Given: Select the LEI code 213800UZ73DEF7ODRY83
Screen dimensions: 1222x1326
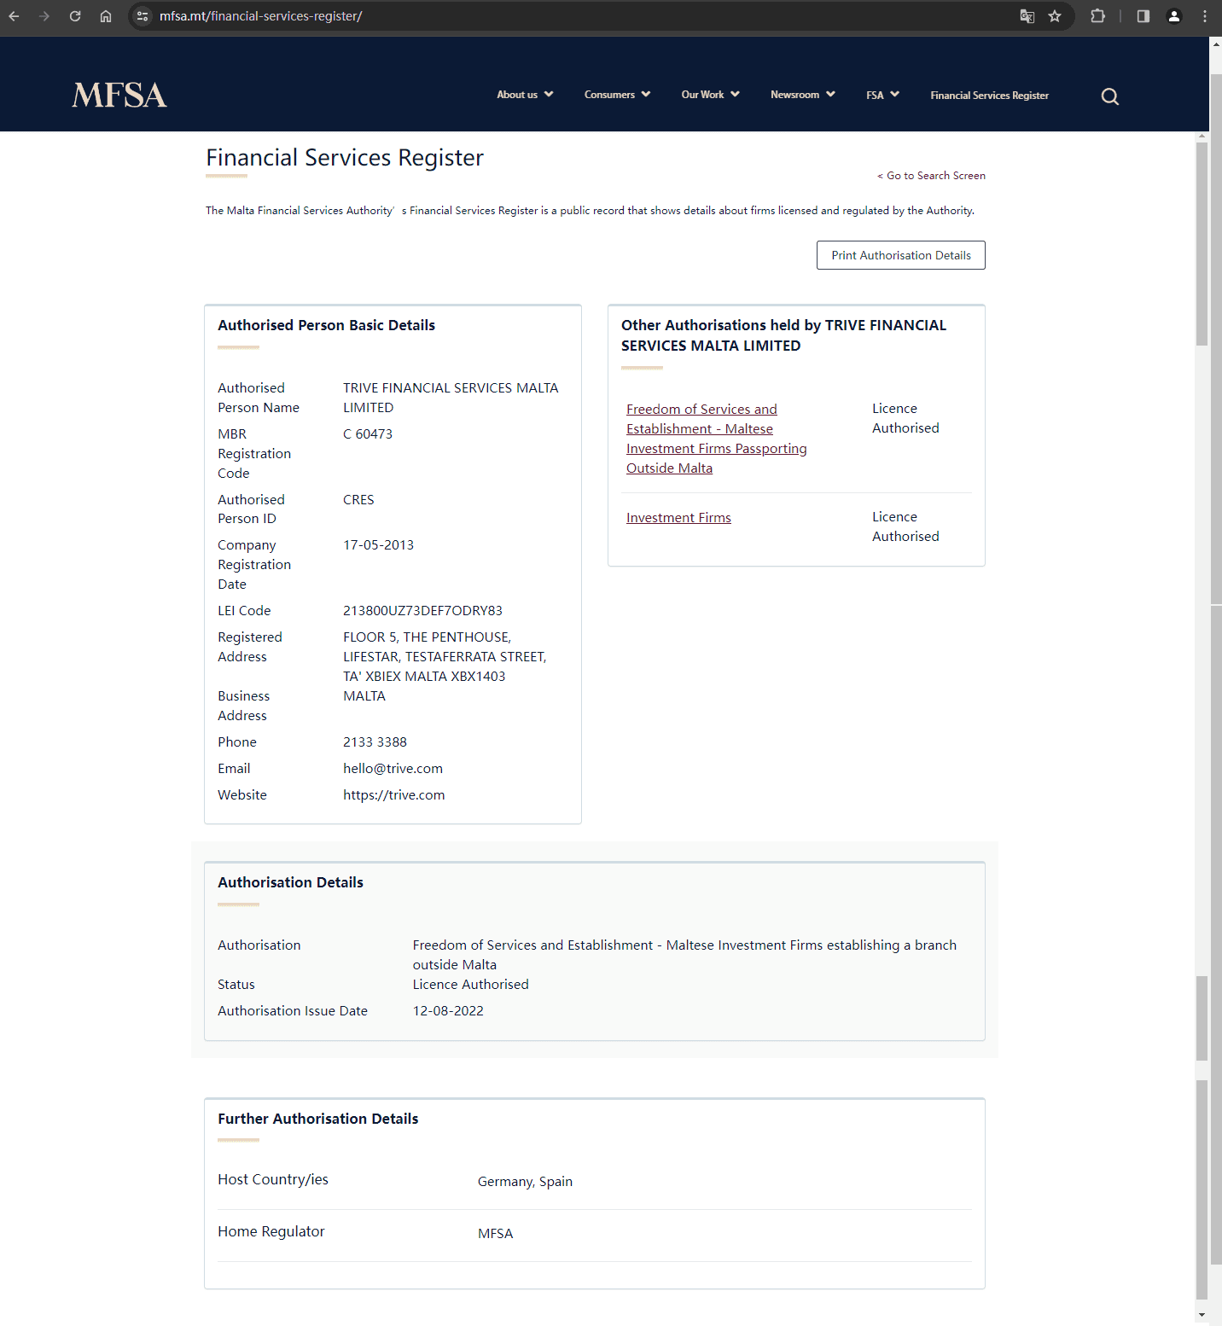Looking at the screenshot, I should (422, 611).
